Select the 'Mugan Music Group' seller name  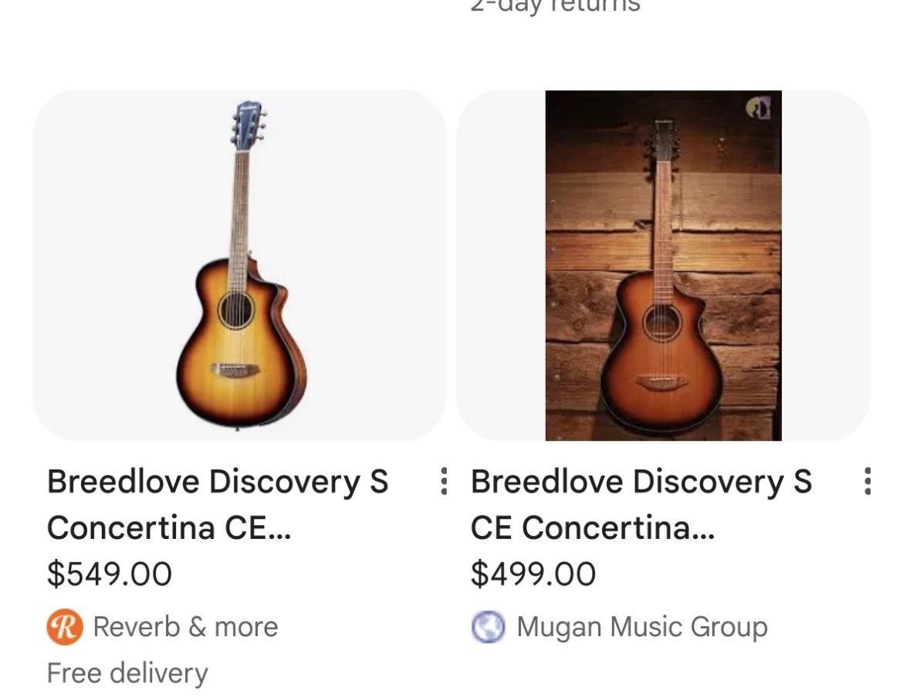pos(641,627)
